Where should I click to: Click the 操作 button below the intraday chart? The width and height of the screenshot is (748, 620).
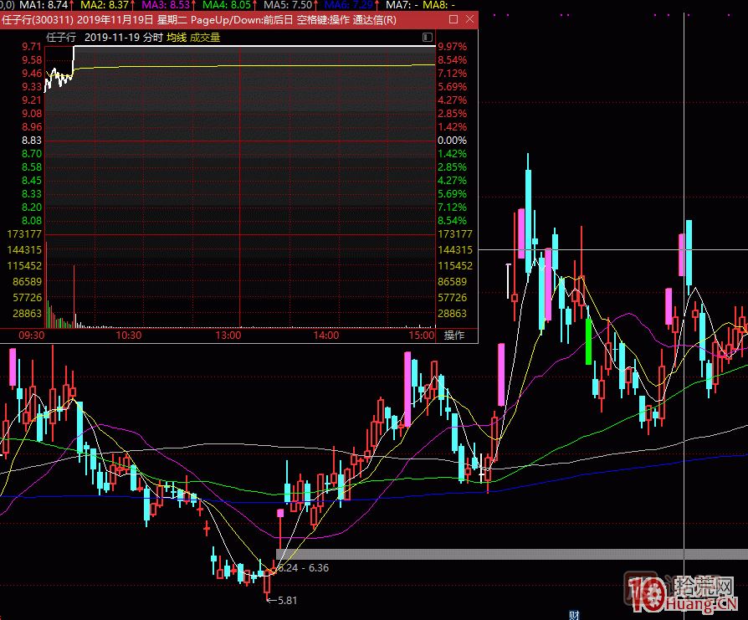[454, 336]
